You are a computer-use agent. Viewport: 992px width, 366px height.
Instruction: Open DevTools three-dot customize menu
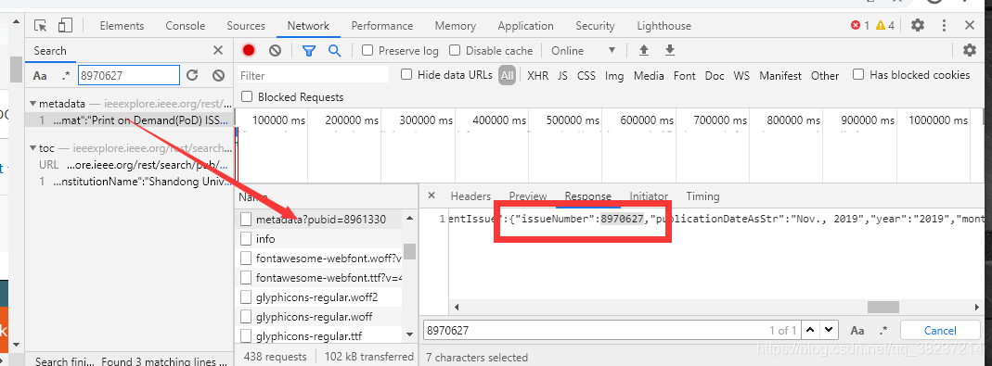click(944, 25)
